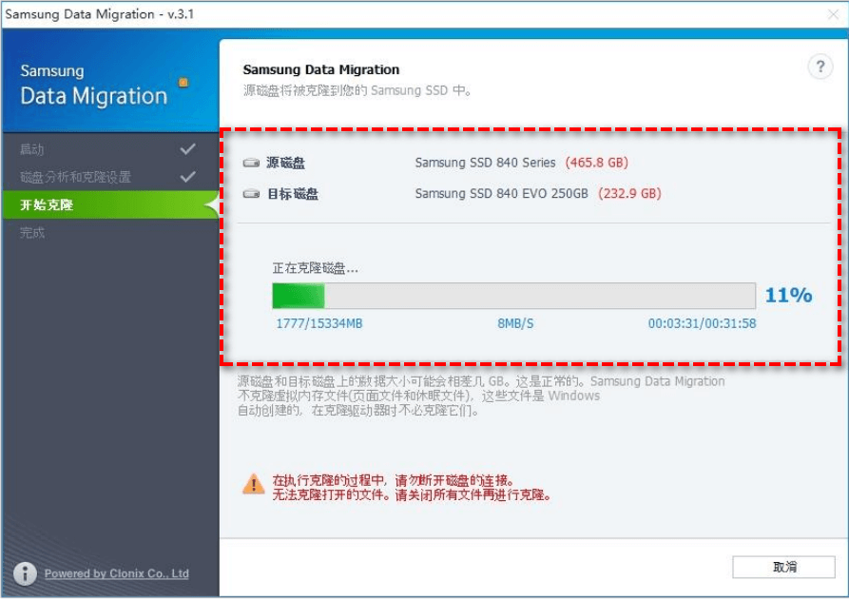Select the highlighted 开始克隆 step

48,204
